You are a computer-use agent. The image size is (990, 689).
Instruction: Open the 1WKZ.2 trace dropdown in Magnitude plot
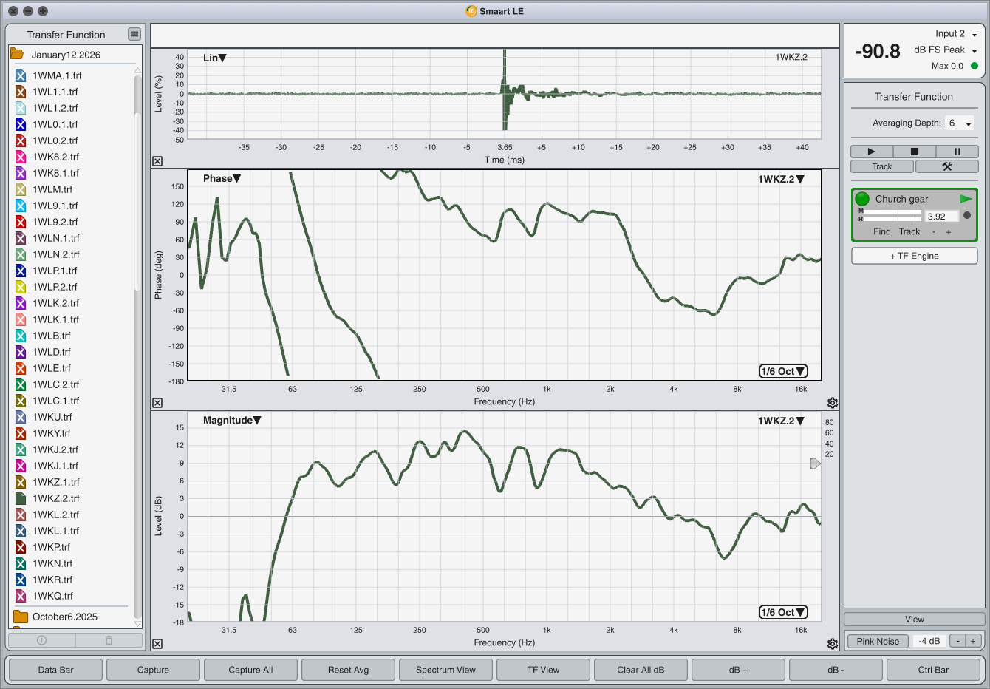[781, 421]
